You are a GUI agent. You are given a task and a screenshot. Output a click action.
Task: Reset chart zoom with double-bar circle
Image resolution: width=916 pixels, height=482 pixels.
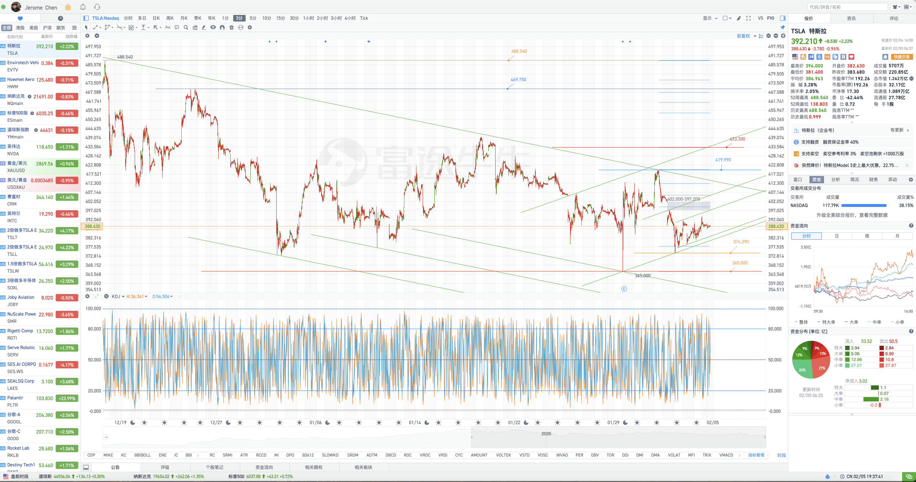(769, 36)
